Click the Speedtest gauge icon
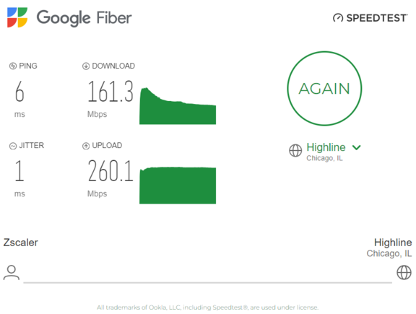416x314 pixels. tap(338, 18)
